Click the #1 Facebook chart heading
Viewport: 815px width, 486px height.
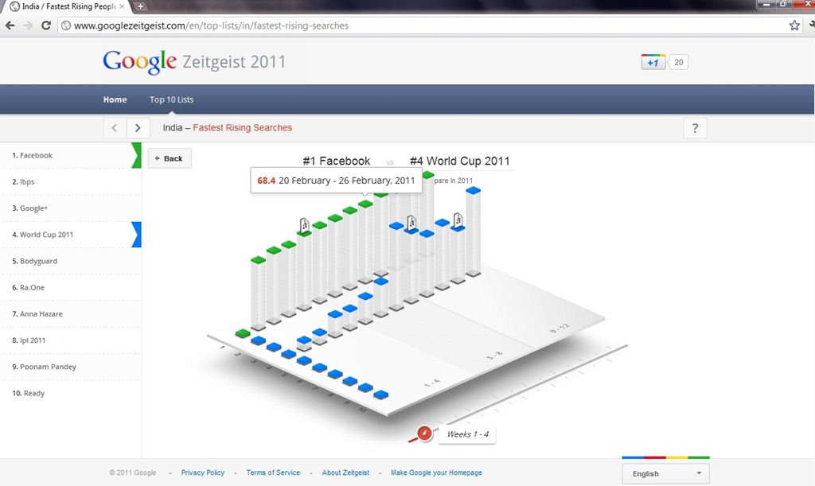(337, 161)
